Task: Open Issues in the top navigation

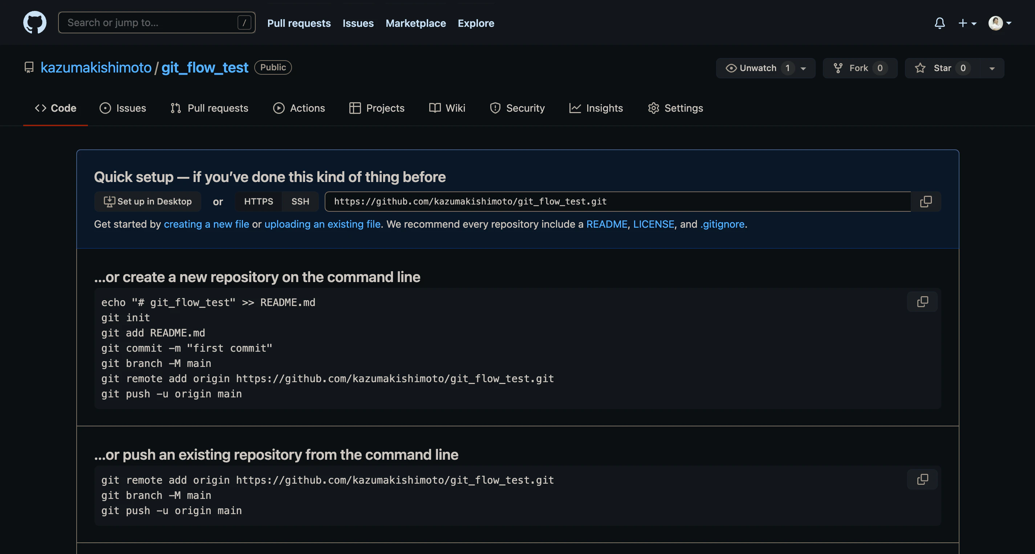Action: pos(358,23)
